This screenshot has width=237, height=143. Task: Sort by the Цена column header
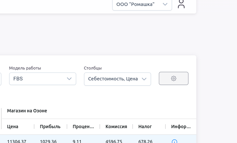(13, 127)
